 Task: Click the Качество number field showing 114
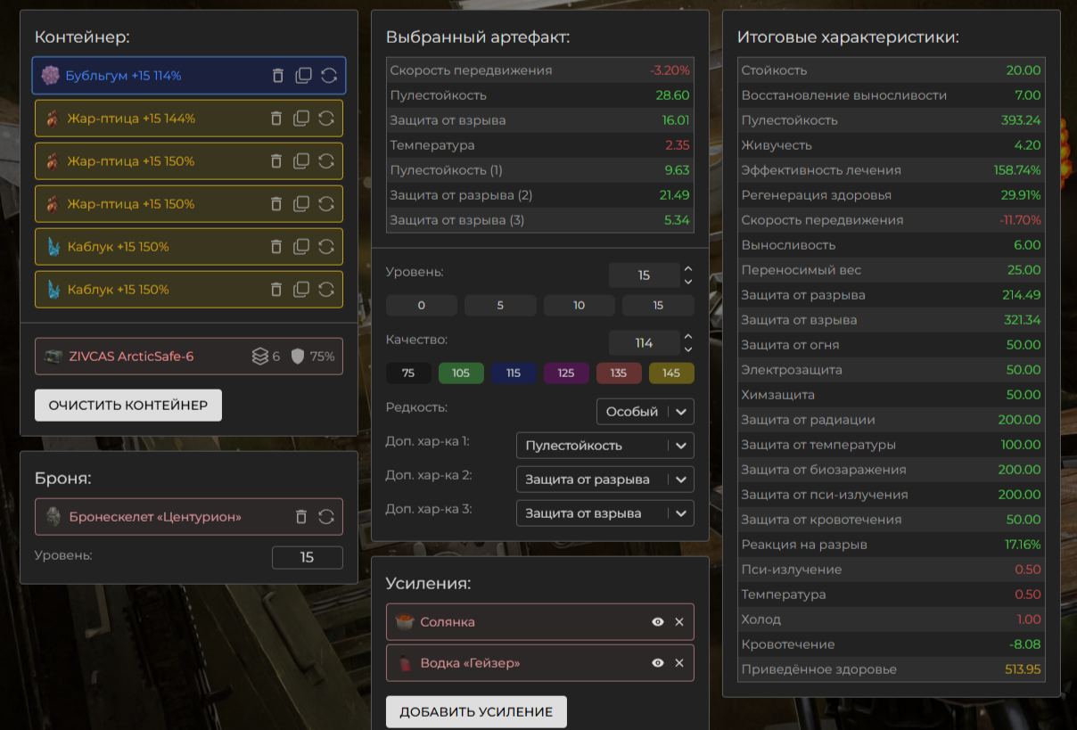point(644,343)
